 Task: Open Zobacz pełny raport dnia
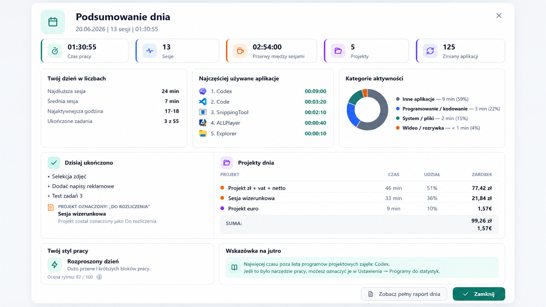404,294
